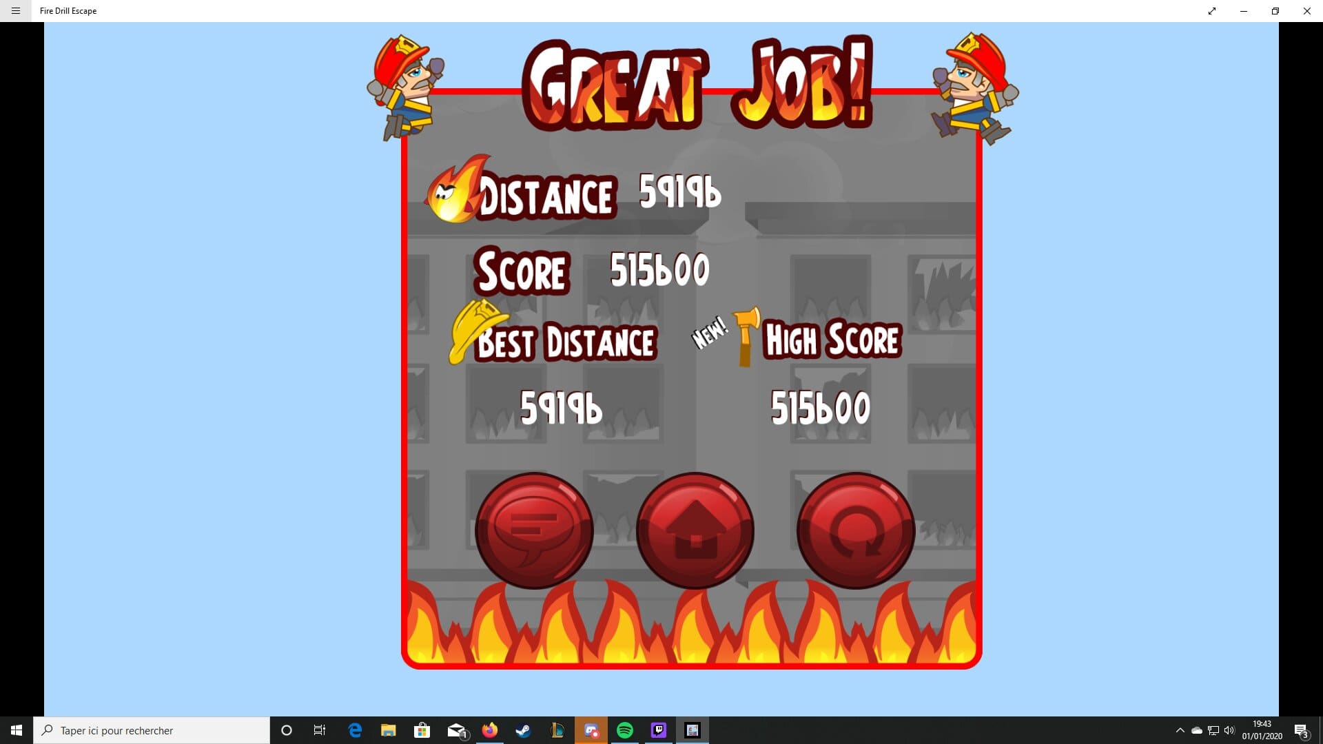
Task: Open Spotify from the taskbar
Action: [x=625, y=730]
